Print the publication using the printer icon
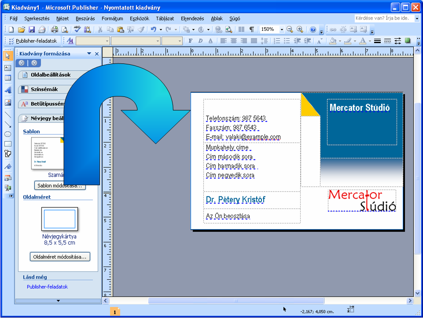This screenshot has width=423, height=318. [x=55, y=30]
